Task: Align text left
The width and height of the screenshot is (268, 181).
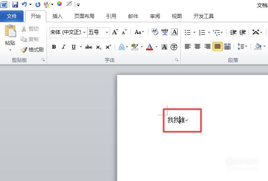Action: click(188, 47)
